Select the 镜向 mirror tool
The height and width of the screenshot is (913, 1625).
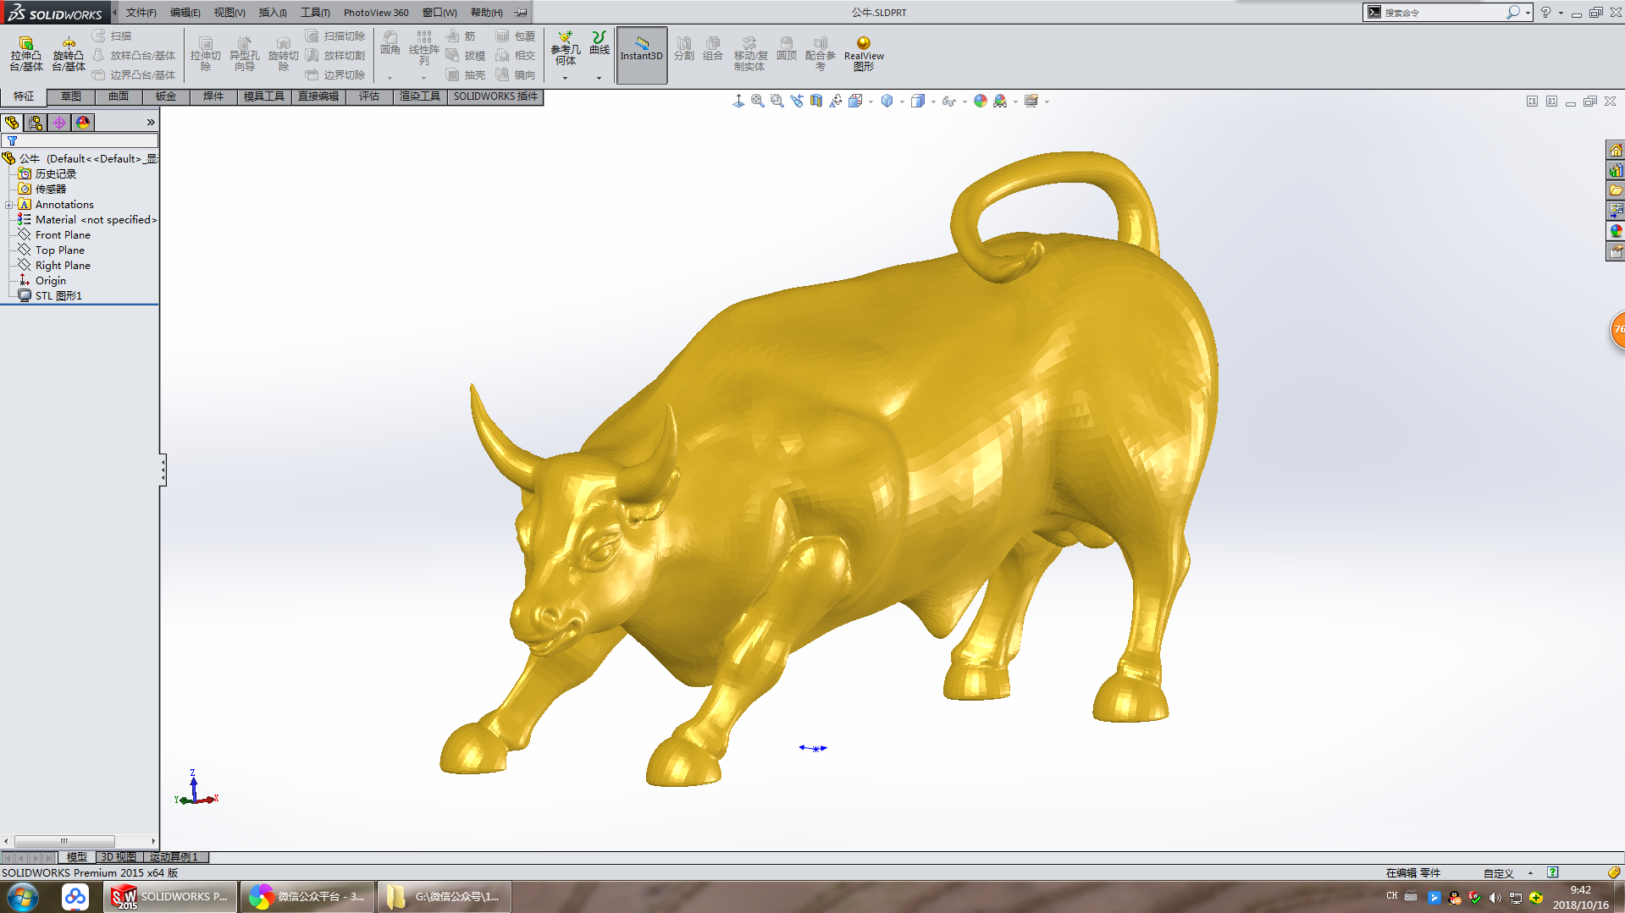point(516,75)
